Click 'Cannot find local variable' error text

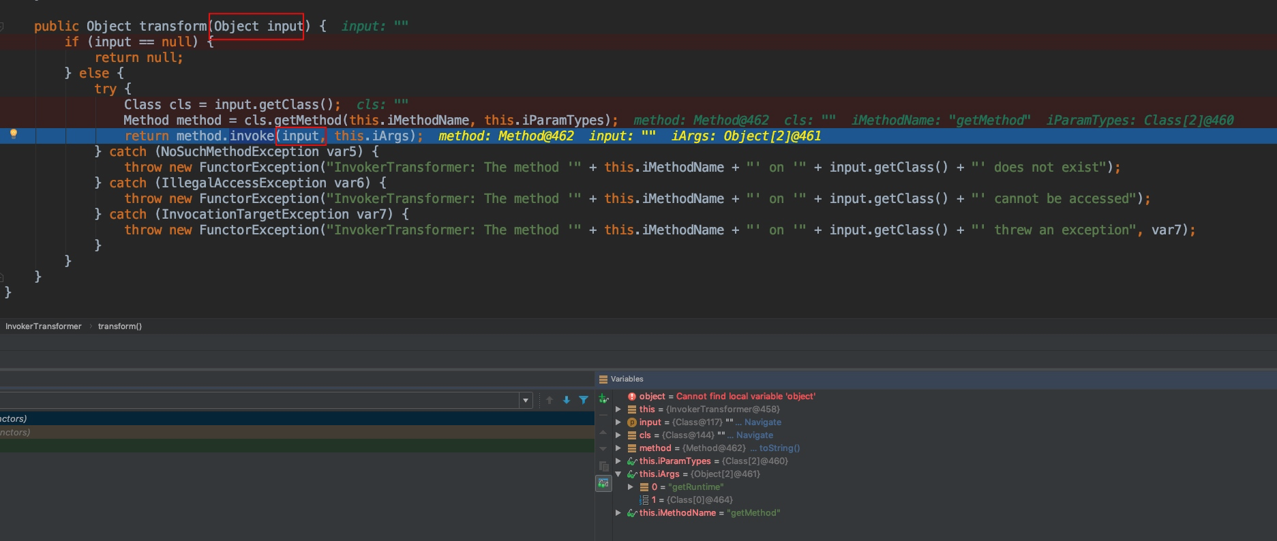(745, 397)
